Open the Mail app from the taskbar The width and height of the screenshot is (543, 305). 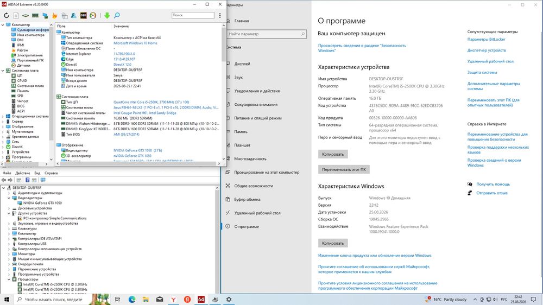click(160, 300)
